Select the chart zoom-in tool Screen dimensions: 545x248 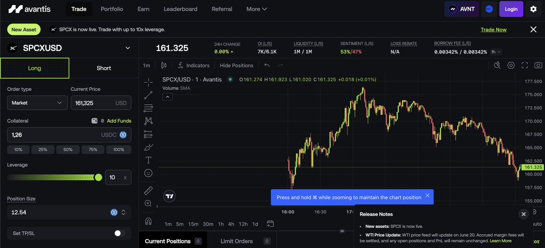[148, 204]
